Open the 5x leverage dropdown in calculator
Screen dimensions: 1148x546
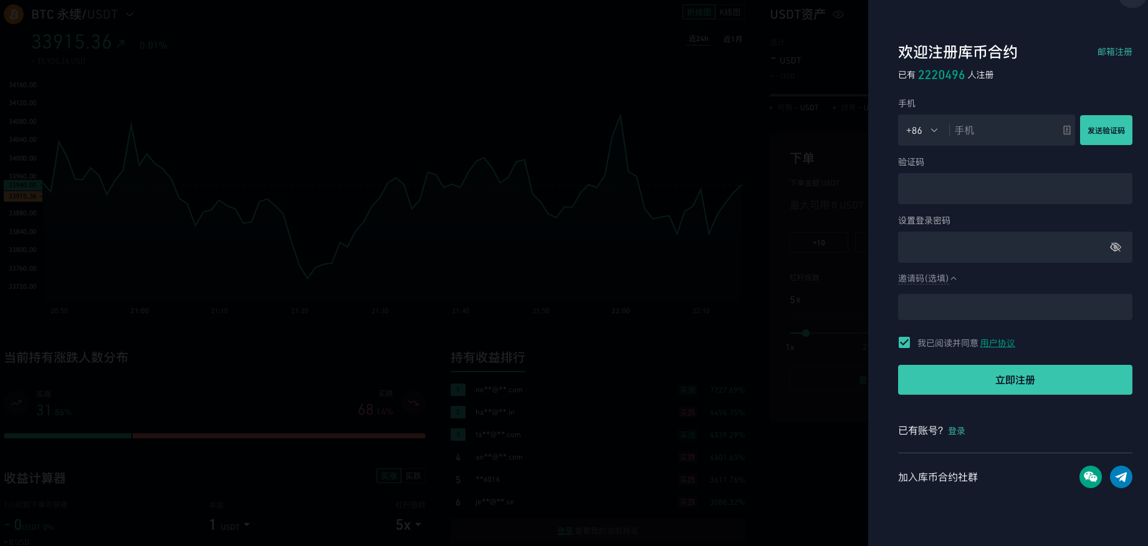click(409, 525)
